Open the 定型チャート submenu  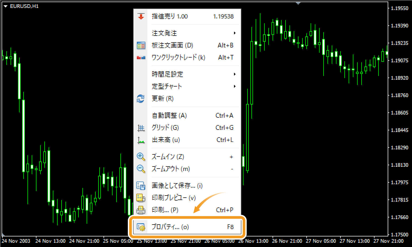coord(187,86)
